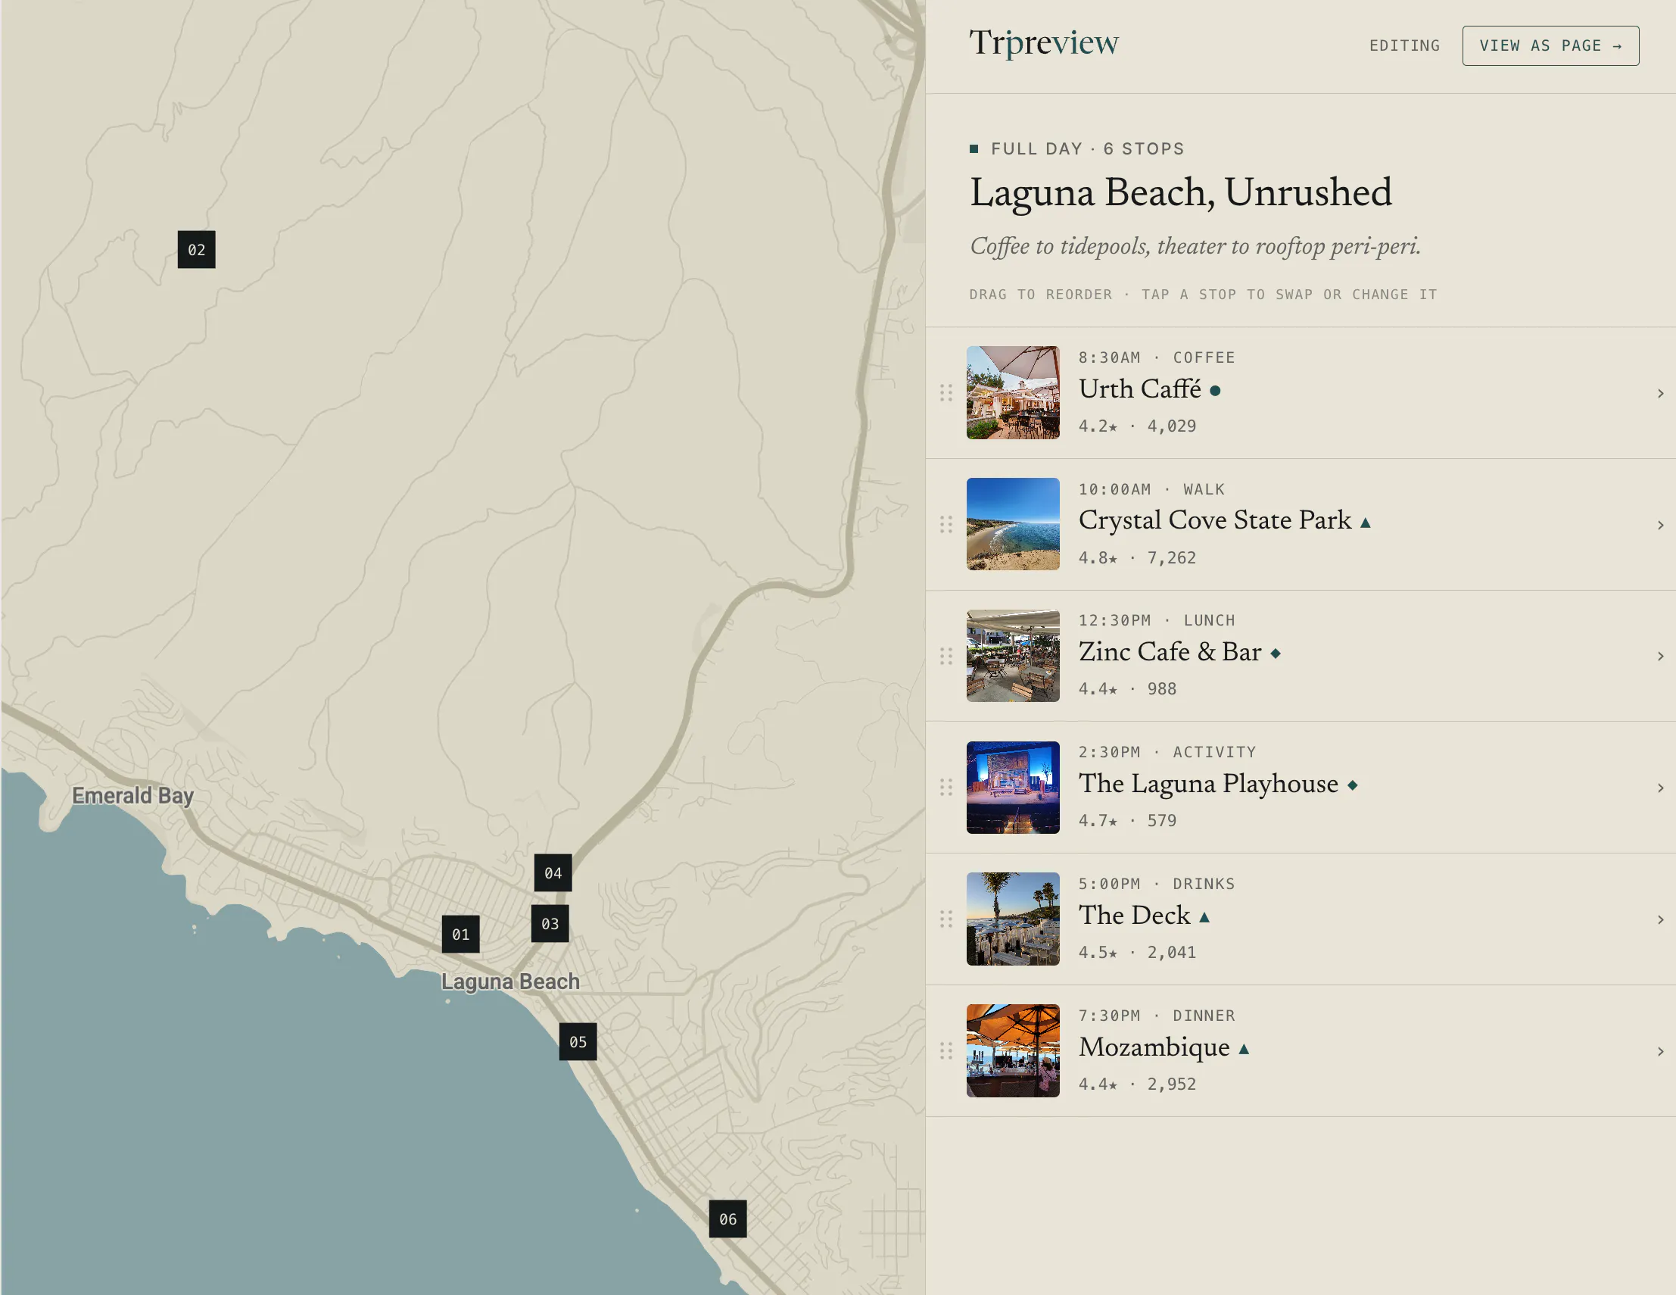This screenshot has height=1295, width=1676.
Task: Select the Mozambique stop title
Action: [x=1154, y=1047]
